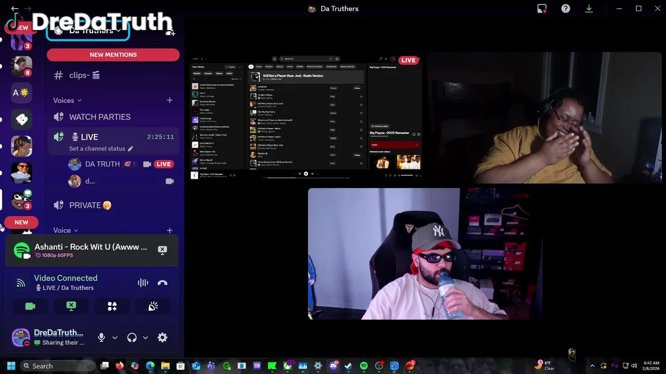Deafen with the headphones icon
Image resolution: width=666 pixels, height=374 pixels.
132,338
